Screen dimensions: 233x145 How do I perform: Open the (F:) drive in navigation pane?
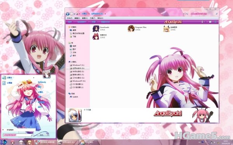[77, 75]
